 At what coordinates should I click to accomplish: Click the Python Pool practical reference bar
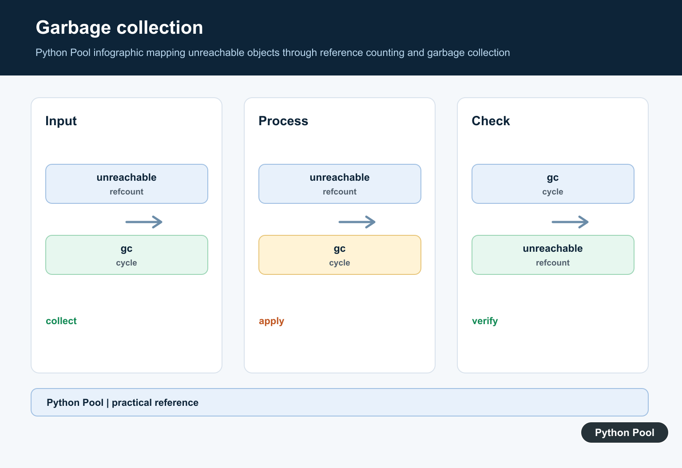coord(340,402)
